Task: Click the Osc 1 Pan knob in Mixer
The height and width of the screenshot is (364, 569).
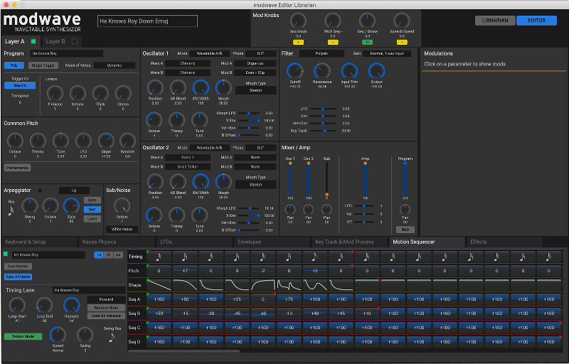Action: coord(290,209)
